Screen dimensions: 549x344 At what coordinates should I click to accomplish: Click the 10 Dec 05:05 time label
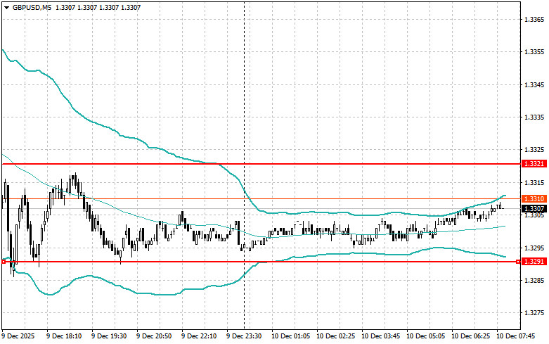(x=425, y=336)
